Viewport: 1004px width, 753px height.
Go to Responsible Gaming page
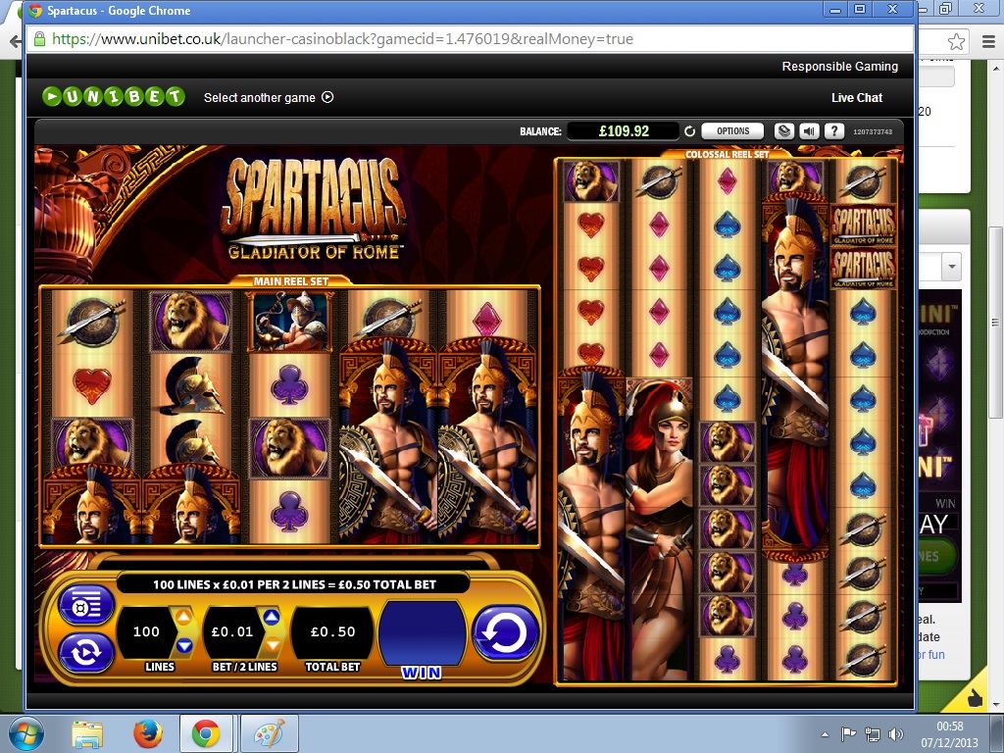[x=839, y=67]
